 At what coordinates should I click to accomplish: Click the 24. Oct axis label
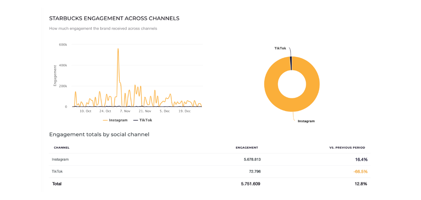(x=105, y=111)
